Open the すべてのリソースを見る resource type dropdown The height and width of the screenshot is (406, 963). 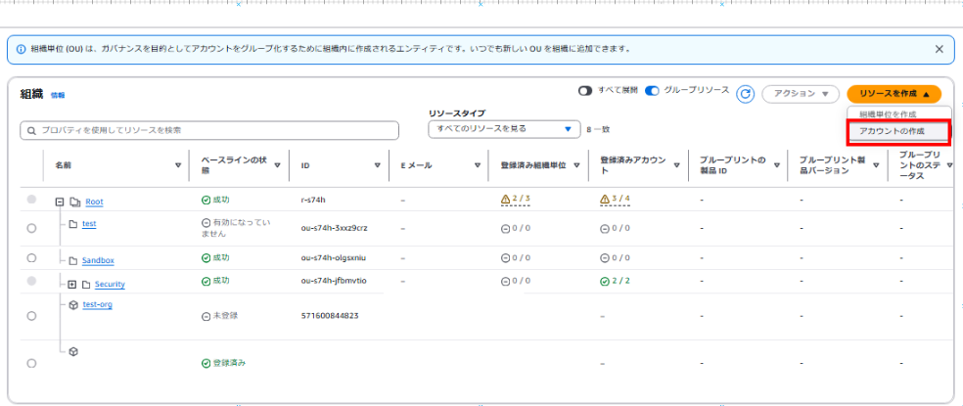[504, 129]
